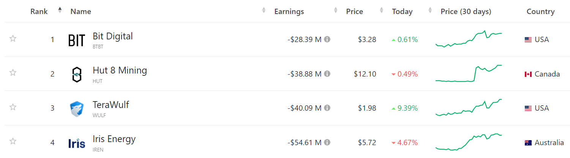Image resolution: width=570 pixels, height=158 pixels.
Task: Click the Name column header
Action: click(81, 12)
